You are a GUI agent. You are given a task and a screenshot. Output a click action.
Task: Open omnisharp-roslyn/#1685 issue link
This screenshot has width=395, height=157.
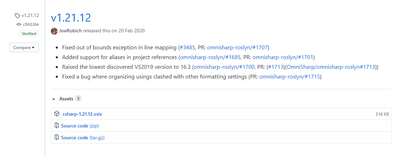click(210, 57)
